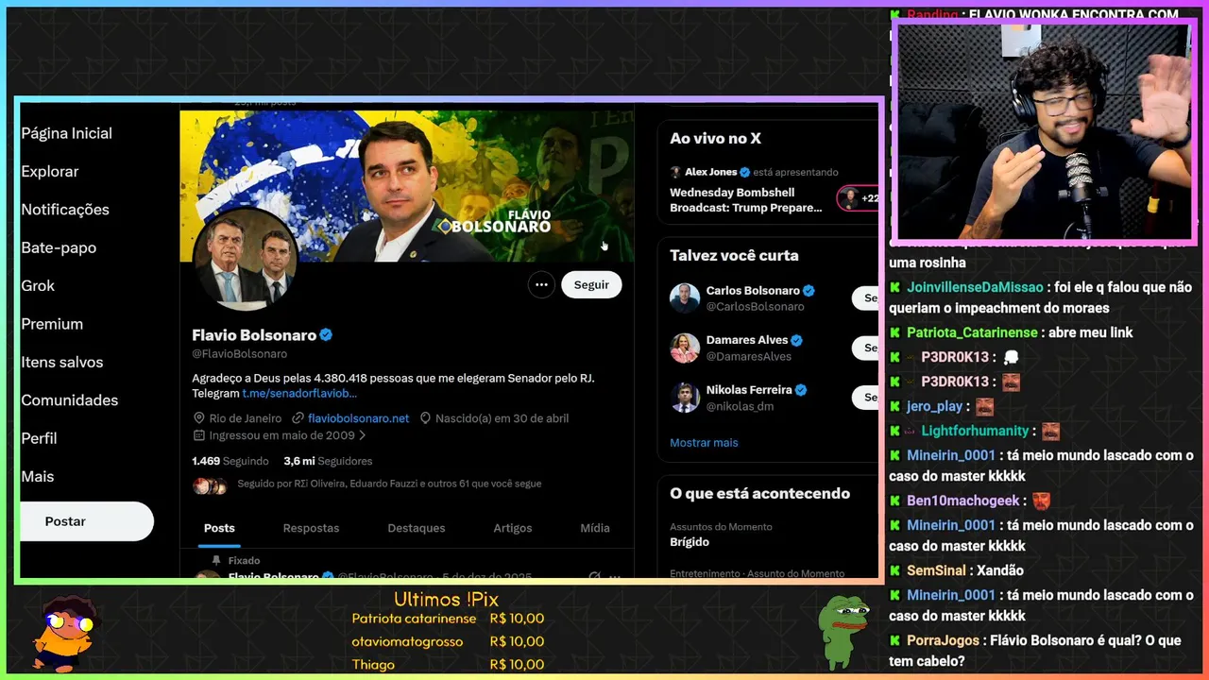The width and height of the screenshot is (1209, 680).
Task: Go to Página Inicial
Action: [66, 133]
